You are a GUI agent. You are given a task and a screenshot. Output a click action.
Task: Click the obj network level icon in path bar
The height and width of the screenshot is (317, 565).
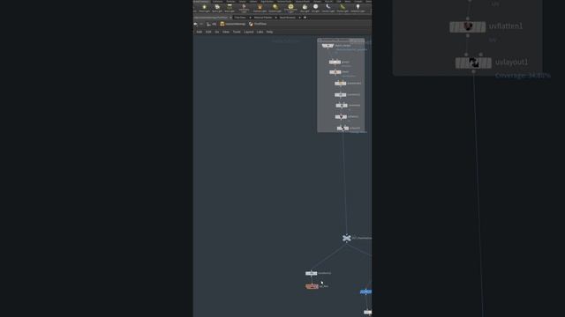click(x=208, y=24)
